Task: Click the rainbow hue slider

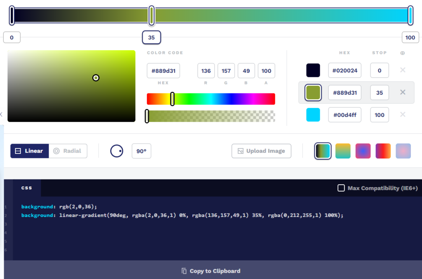Action: pyautogui.click(x=211, y=99)
